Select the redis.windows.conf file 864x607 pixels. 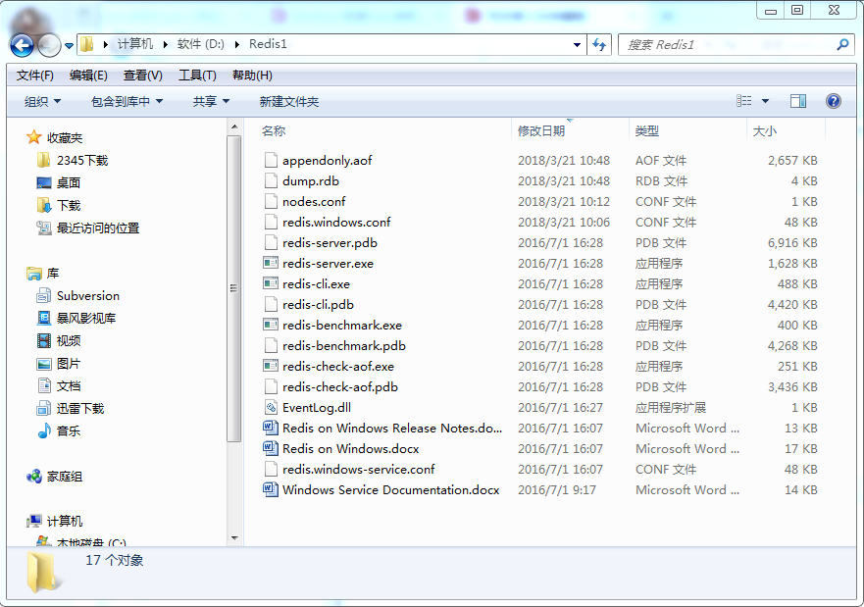tap(336, 222)
